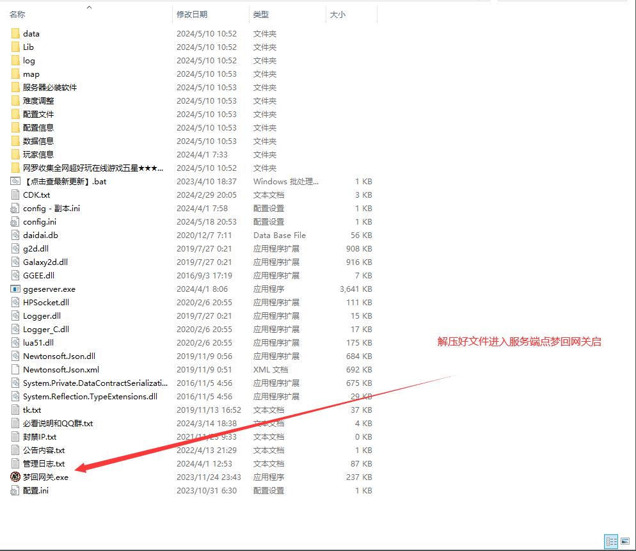Click the config.ini settings file icon
Viewport: 636px width, 551px height.
coord(15,221)
